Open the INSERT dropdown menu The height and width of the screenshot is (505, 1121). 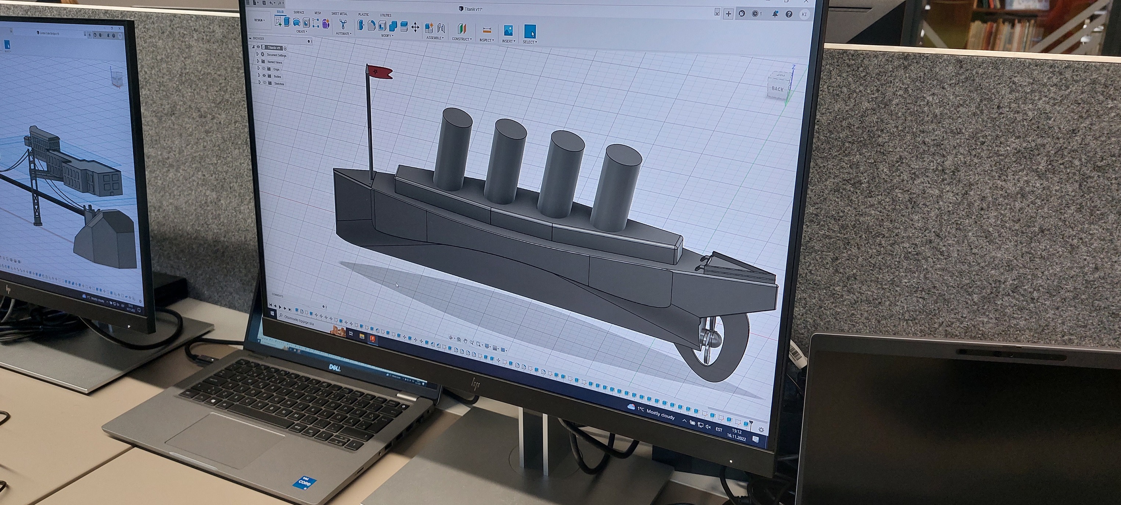509,41
